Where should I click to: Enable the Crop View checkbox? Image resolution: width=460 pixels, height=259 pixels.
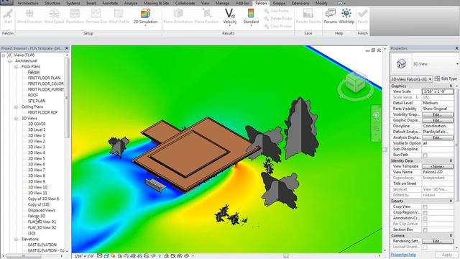425,207
